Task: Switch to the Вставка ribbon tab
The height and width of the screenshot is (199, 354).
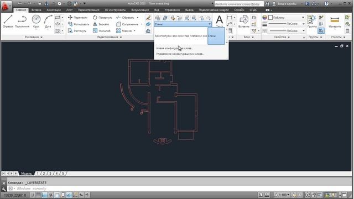Action: [36, 10]
